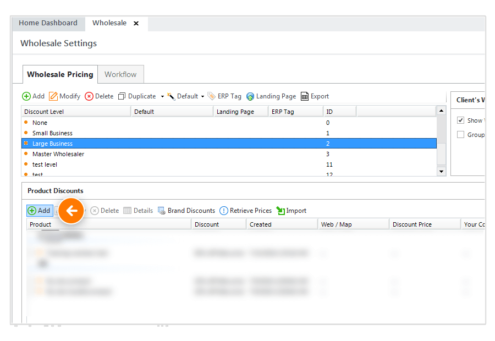Click Import in Product Discounts toolbar
The width and height of the screenshot is (495, 341).
(x=291, y=211)
